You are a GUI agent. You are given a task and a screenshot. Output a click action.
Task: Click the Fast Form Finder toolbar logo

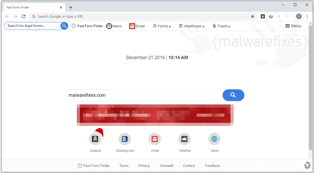tap(87, 26)
